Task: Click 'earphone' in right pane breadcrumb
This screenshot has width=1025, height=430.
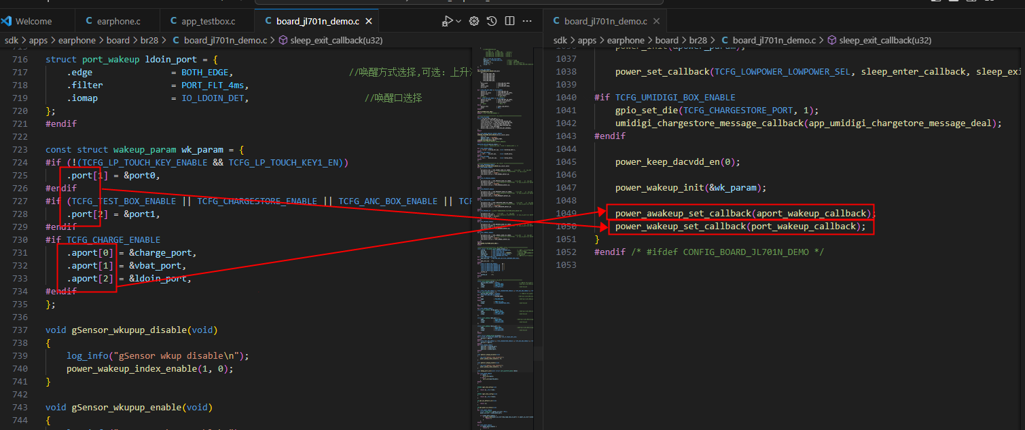Action: [626, 40]
